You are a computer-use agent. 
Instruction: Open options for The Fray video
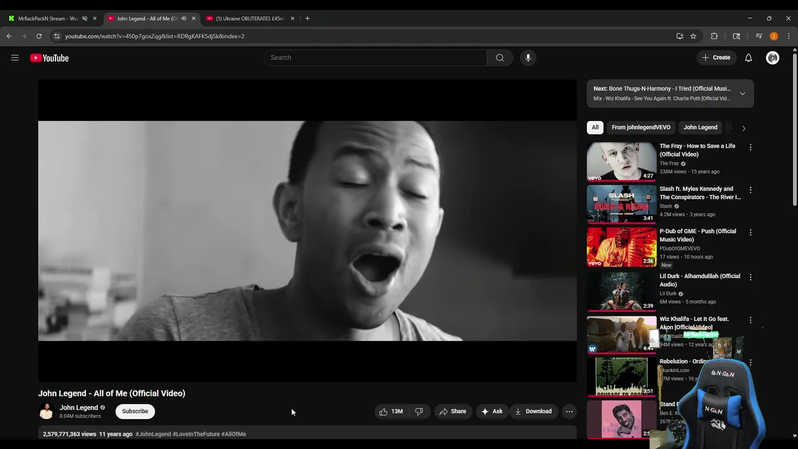[x=750, y=147]
